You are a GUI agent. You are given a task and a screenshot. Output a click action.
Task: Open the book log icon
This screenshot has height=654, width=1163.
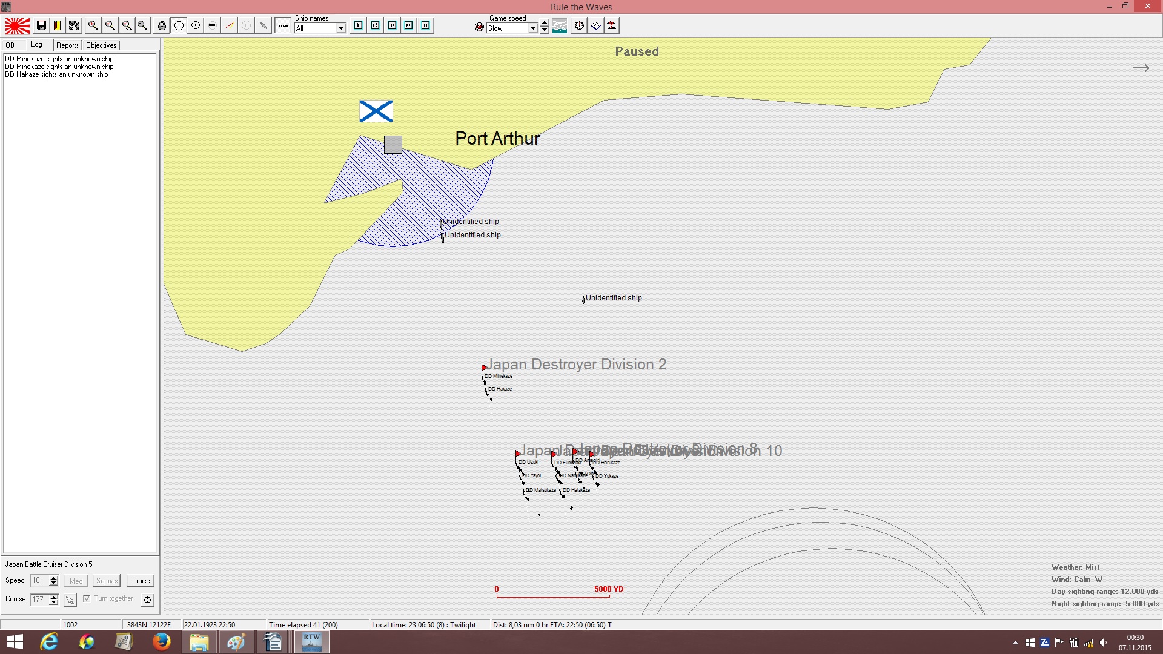coord(596,25)
